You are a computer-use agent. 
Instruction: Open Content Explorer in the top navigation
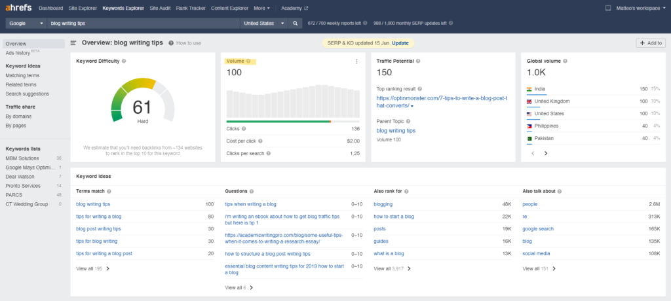[x=229, y=8]
